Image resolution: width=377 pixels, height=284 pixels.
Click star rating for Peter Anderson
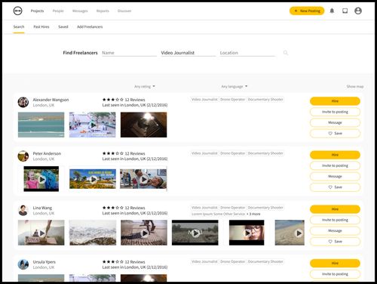[113, 153]
